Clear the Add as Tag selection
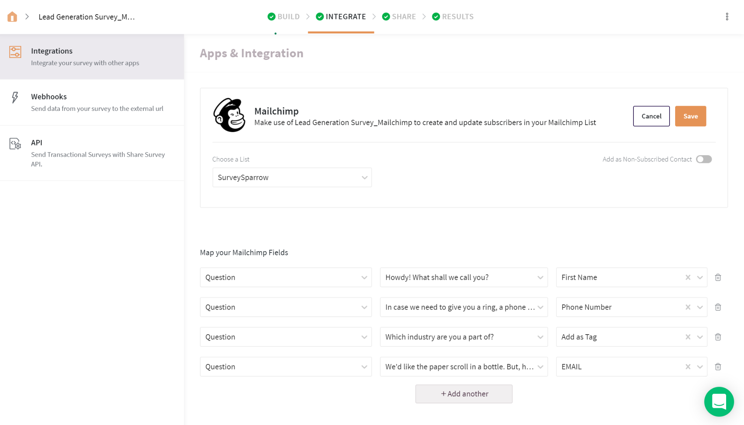Viewport: 744px width, 425px height. [688, 337]
